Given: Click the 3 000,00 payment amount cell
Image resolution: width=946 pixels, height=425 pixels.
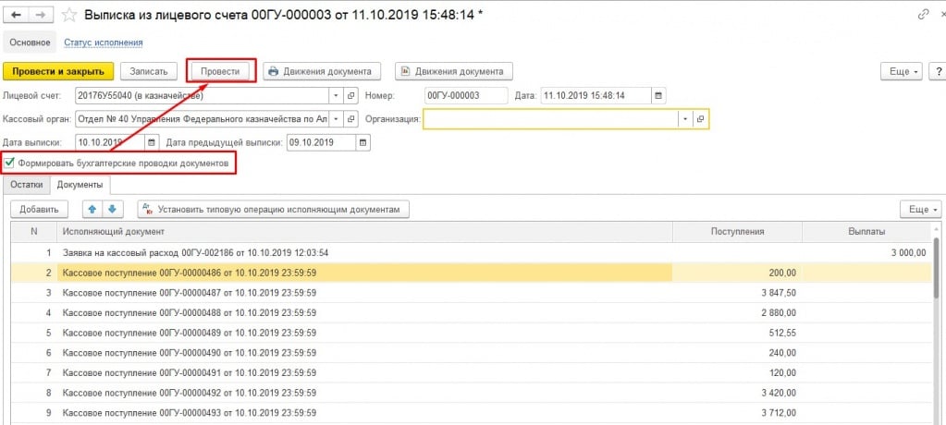Looking at the screenshot, I should pyautogui.click(x=866, y=253).
